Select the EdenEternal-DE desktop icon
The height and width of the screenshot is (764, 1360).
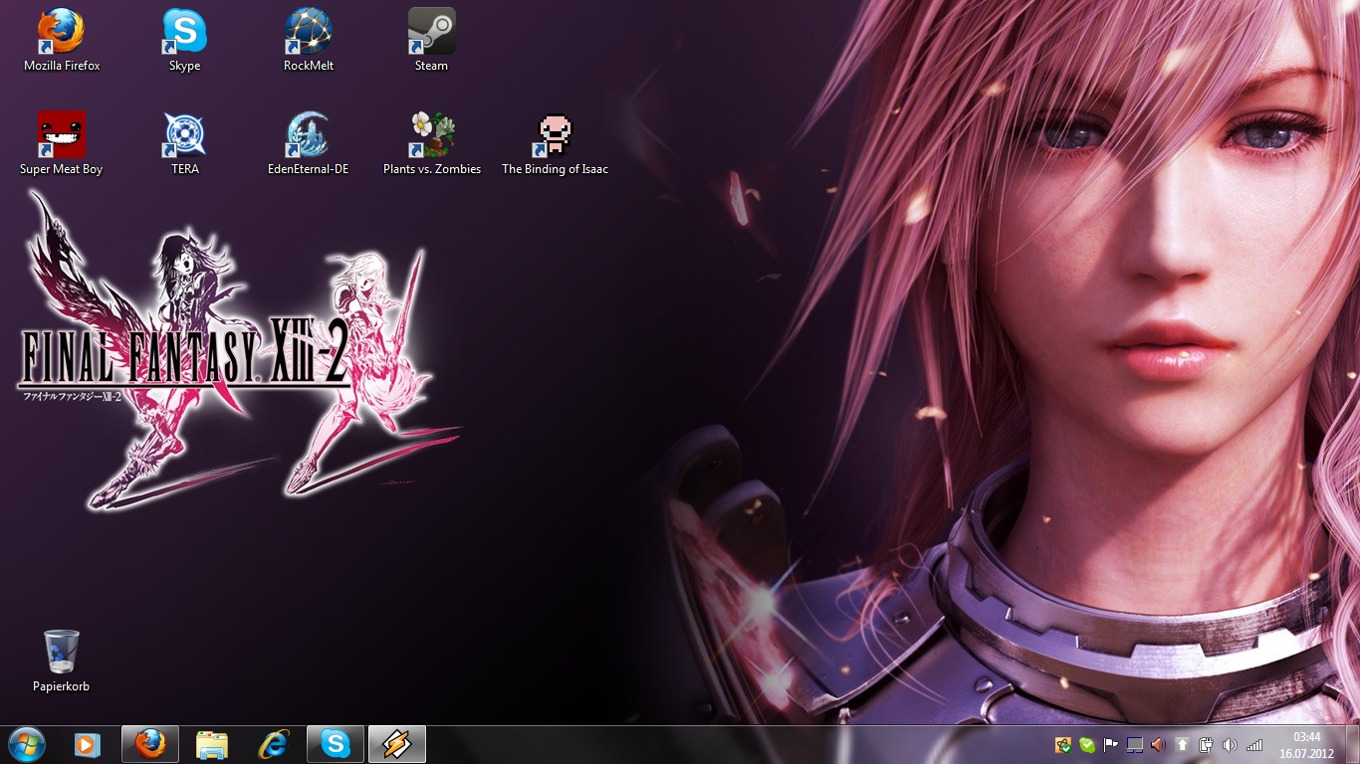coord(308,135)
